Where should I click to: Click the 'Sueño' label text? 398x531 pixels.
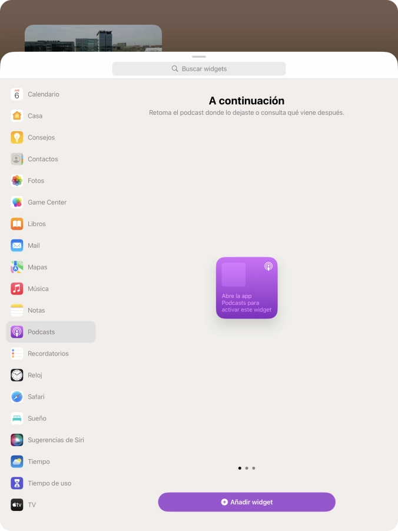click(x=37, y=419)
